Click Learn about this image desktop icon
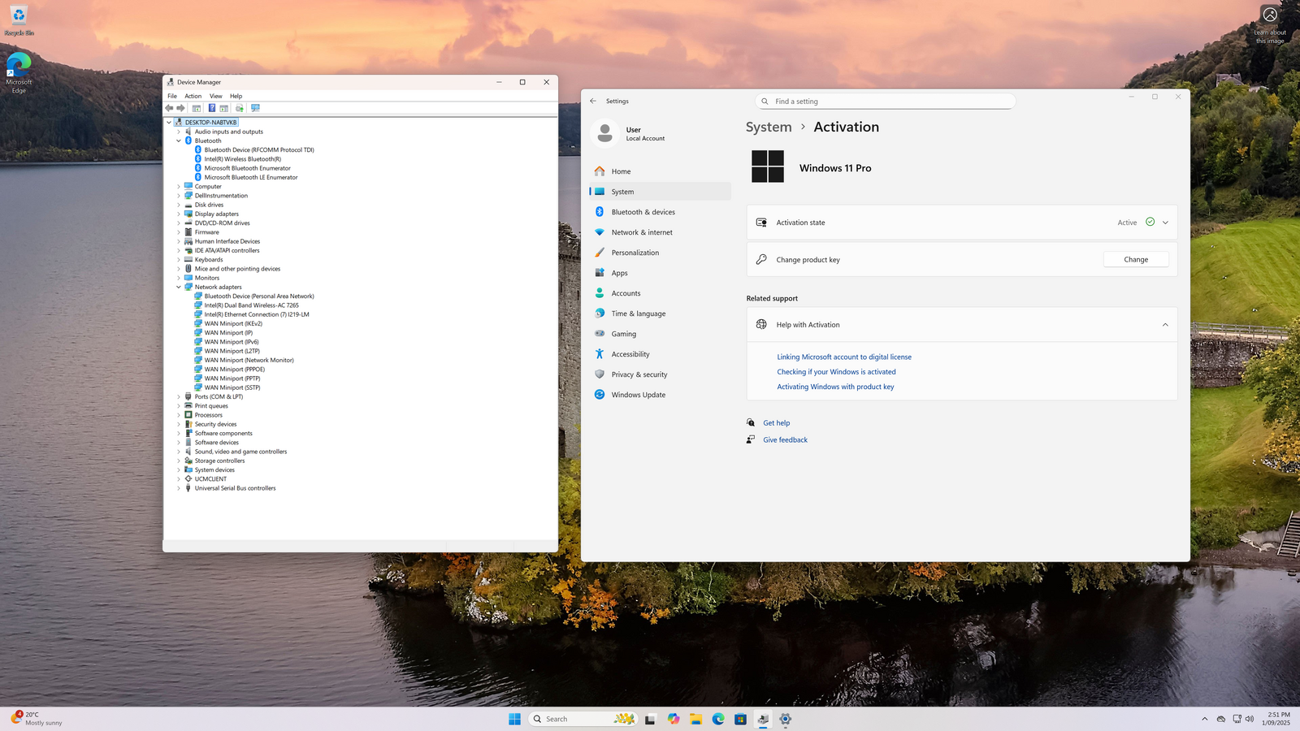1300x731 pixels. pyautogui.click(x=1270, y=24)
